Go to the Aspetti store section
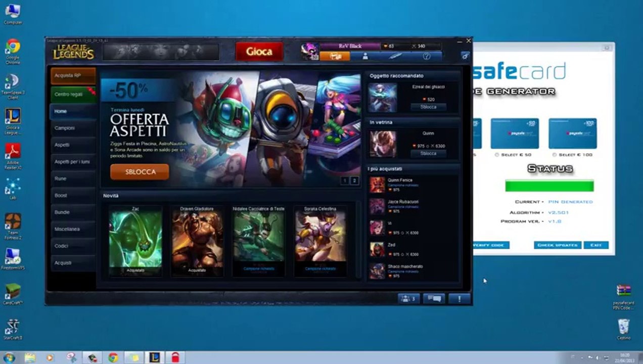 tap(73, 145)
